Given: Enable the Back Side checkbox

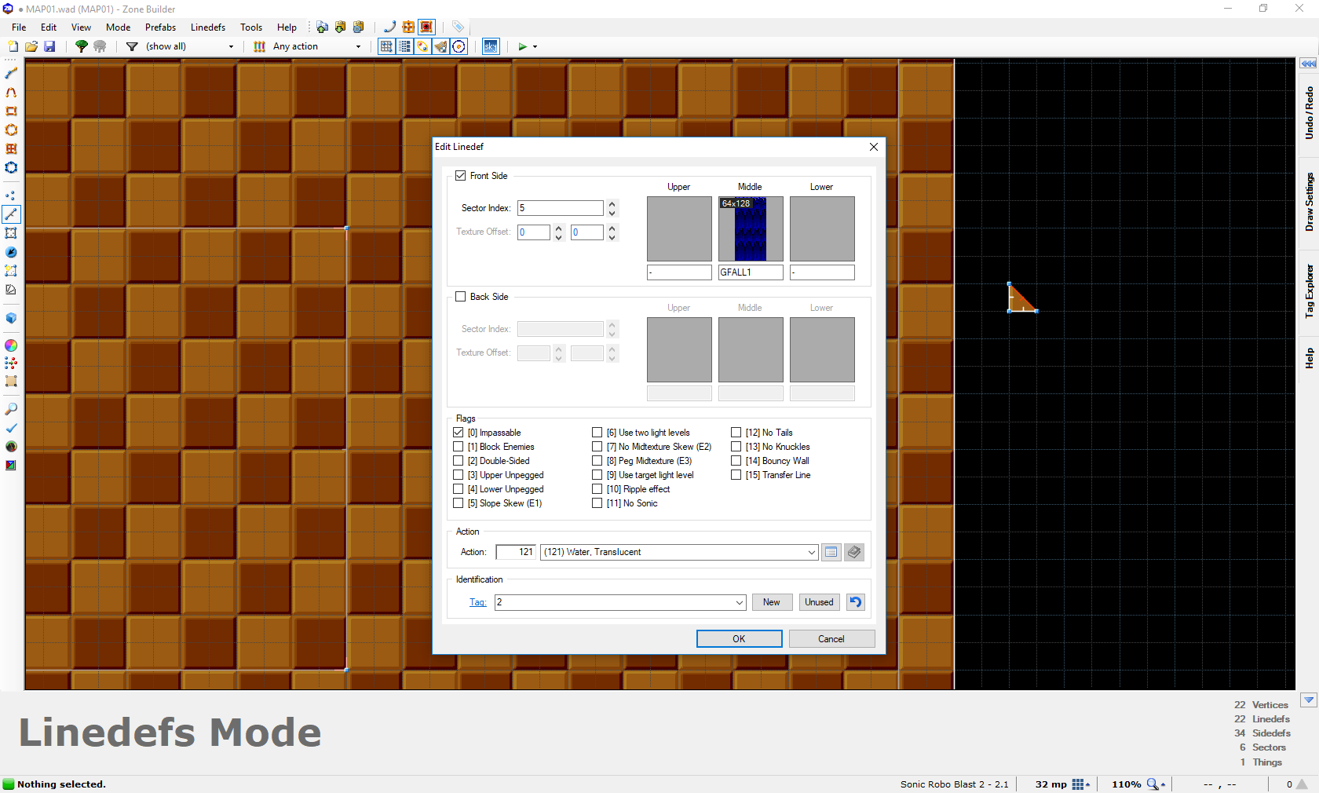Looking at the screenshot, I should click(x=461, y=297).
